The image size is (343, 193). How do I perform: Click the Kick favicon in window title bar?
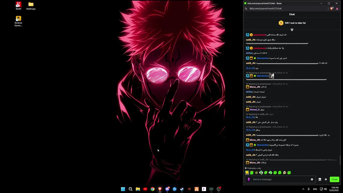[245, 3]
